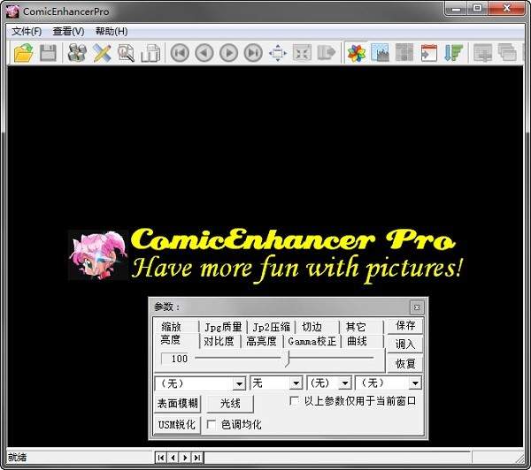
Task: Toggle the 色调均化 checkbox
Action: pos(211,425)
